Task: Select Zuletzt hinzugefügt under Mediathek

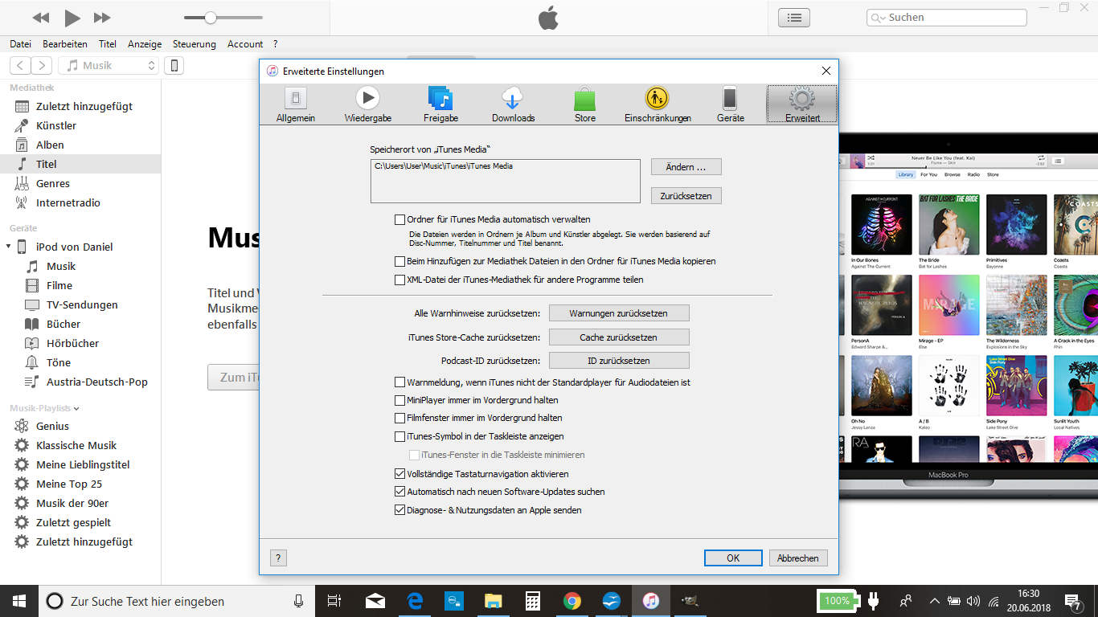Action: pos(80,106)
